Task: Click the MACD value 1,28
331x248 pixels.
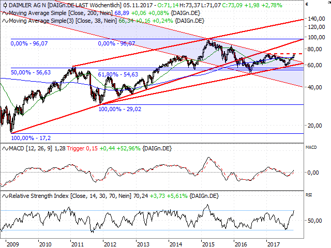Action: point(60,148)
